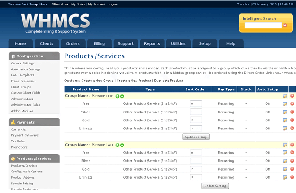Click edit icon for Service two group
Viewport: 296px width, 193px height.
[285, 145]
